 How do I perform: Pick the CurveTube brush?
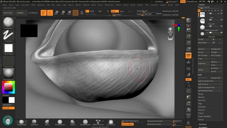[111, 123]
